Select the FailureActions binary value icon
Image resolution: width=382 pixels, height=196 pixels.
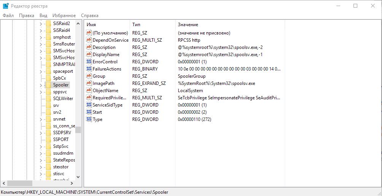pos(89,69)
